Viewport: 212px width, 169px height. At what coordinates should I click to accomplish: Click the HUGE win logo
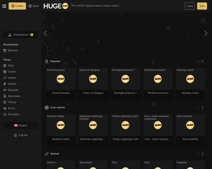point(56,6)
